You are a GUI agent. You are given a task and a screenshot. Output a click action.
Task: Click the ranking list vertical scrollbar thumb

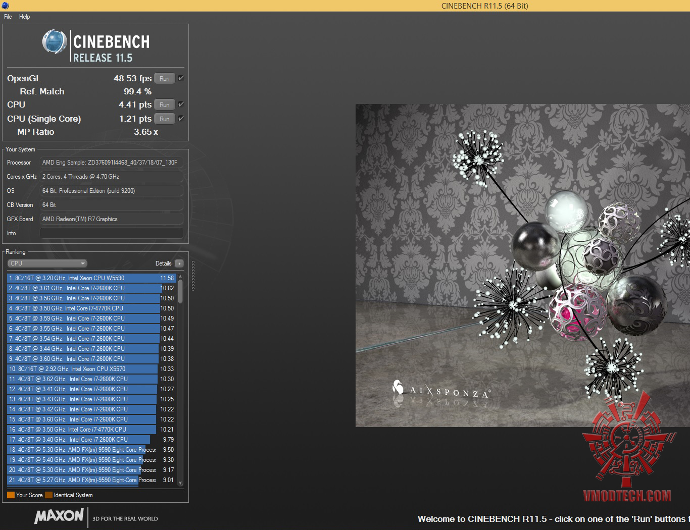pos(180,292)
